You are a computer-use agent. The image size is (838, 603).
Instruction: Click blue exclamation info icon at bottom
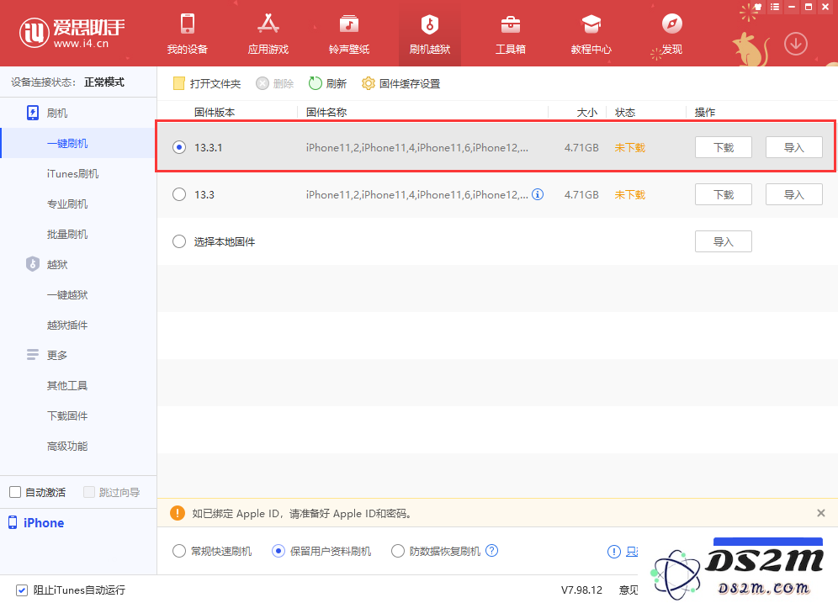614,552
